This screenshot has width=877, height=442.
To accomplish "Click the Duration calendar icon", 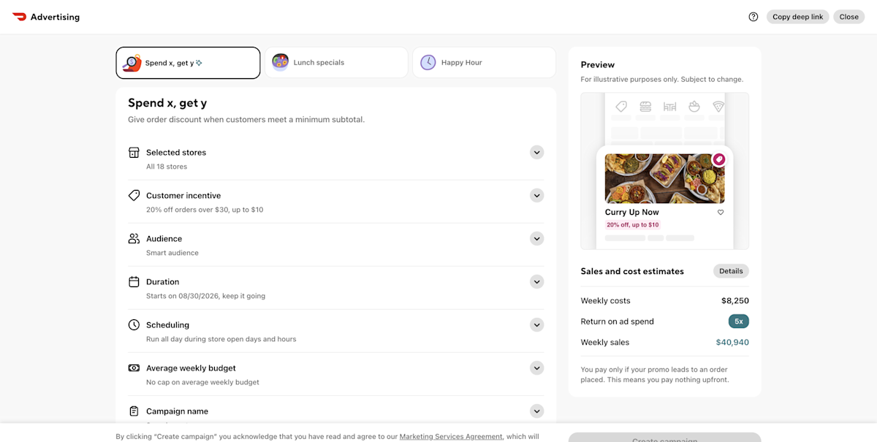I will click(134, 282).
